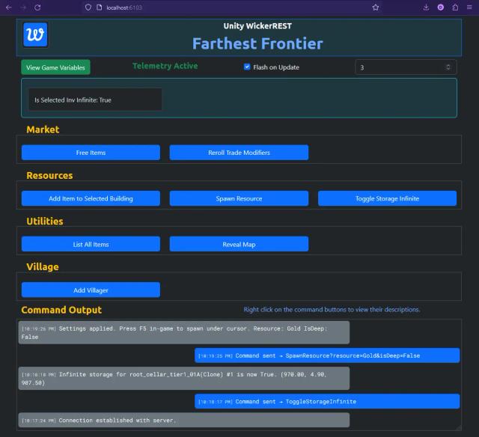The height and width of the screenshot is (437, 479).
Task: Open the browser downloads icon
Action: point(426,7)
